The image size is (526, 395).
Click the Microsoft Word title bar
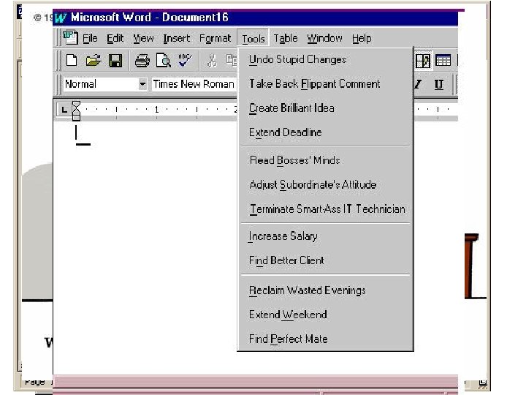pos(255,18)
